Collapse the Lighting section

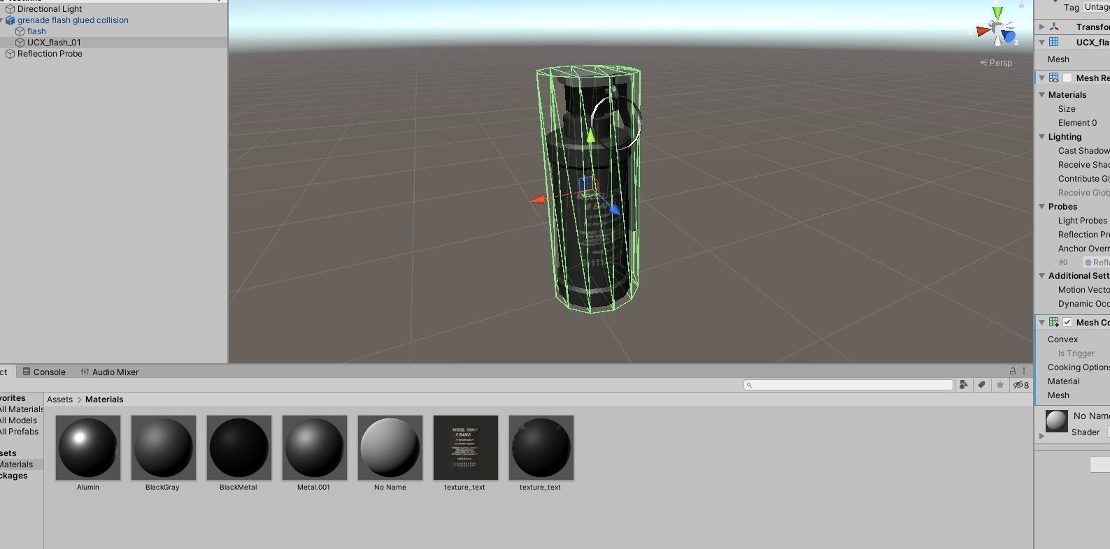point(1041,137)
